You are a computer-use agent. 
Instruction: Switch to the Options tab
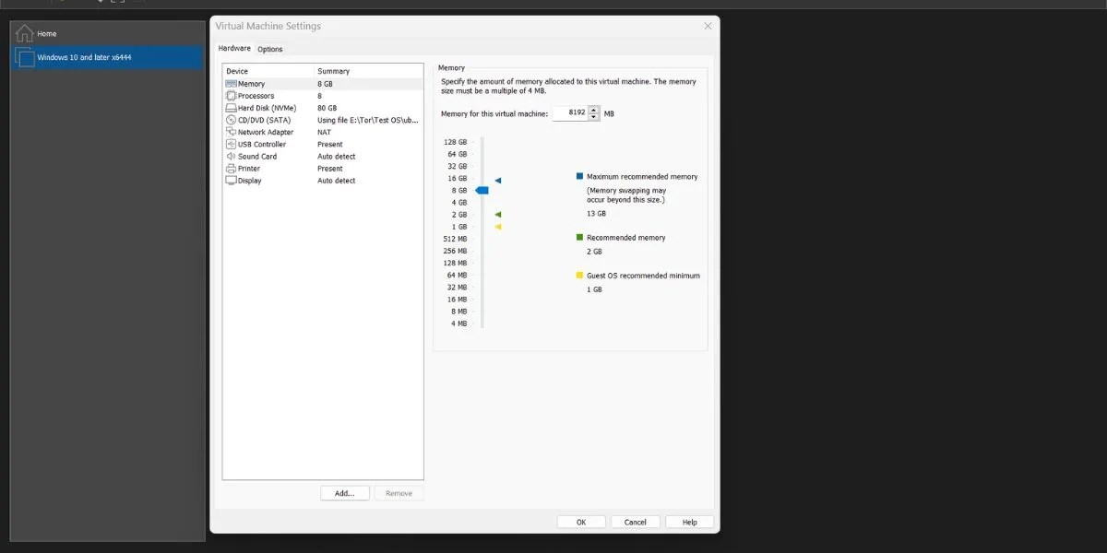(x=269, y=48)
